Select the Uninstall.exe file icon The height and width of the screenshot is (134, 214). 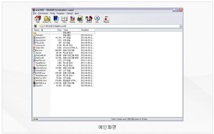pyautogui.click(x=34, y=68)
